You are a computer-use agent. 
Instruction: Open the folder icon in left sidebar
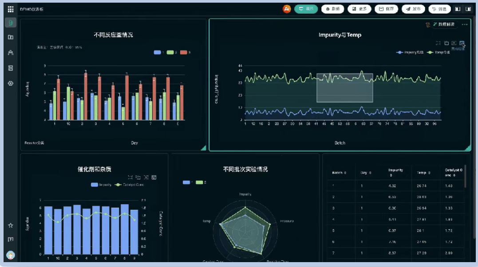click(x=11, y=37)
